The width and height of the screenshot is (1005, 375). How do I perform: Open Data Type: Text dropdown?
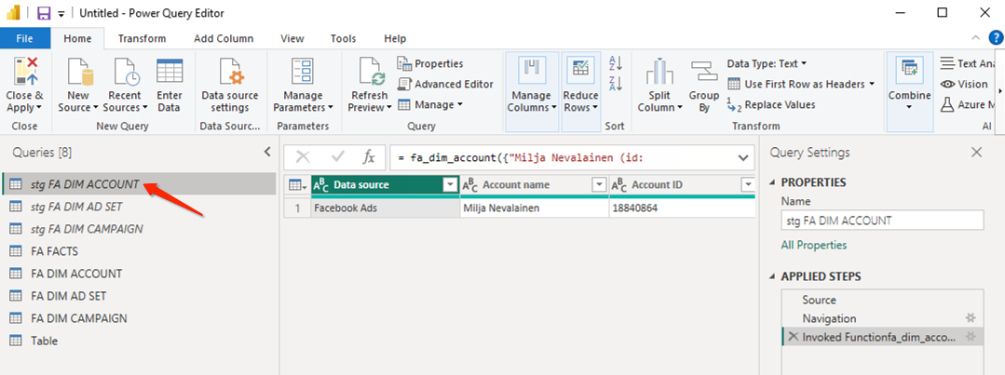[767, 63]
